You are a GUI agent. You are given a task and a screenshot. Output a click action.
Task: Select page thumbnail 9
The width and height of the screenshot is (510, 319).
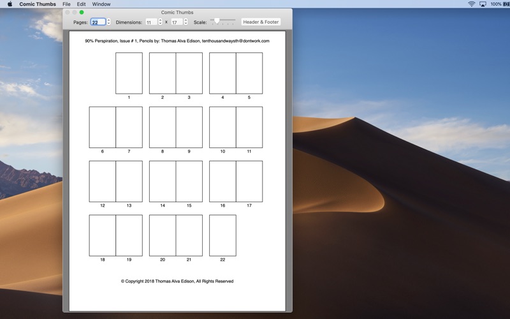tap(189, 127)
